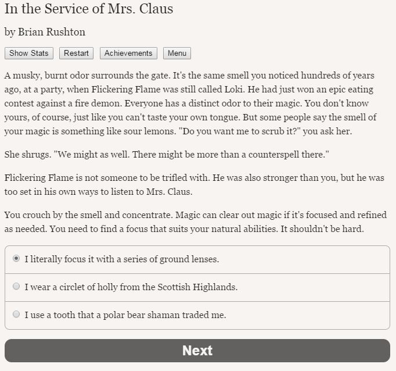Select the ground lenses radio button
Screen dimensions: 396x371
pyautogui.click(x=16, y=258)
